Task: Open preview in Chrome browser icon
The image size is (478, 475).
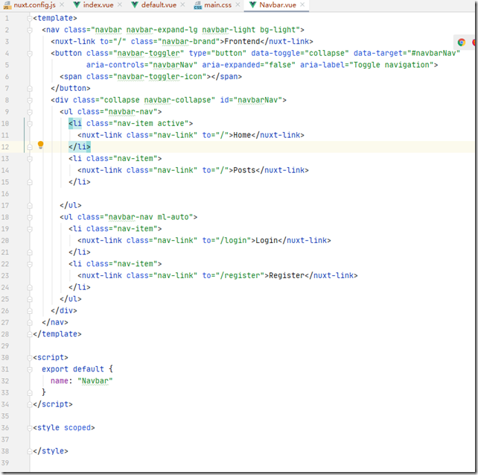Action: (461, 43)
